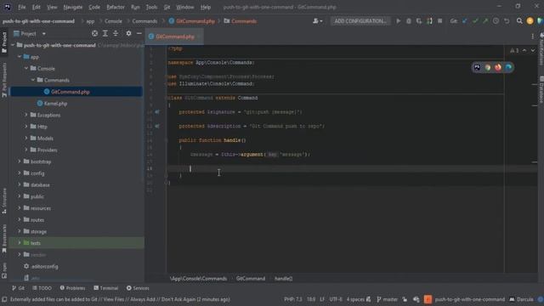
Task: Open built-in PhpStorm preview browser icon
Action: (x=478, y=67)
